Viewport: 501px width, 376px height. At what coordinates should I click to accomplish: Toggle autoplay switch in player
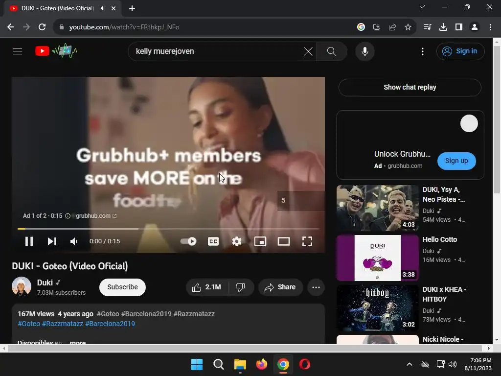(188, 241)
